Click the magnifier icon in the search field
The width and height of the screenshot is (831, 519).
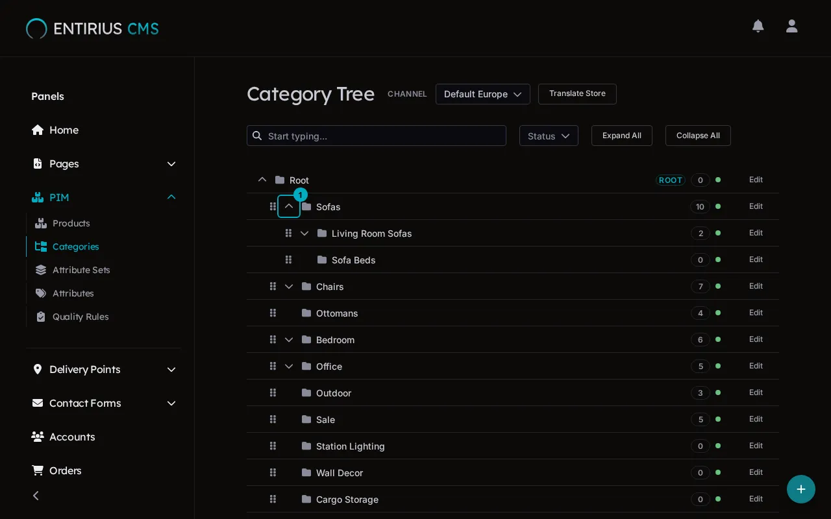coord(257,136)
